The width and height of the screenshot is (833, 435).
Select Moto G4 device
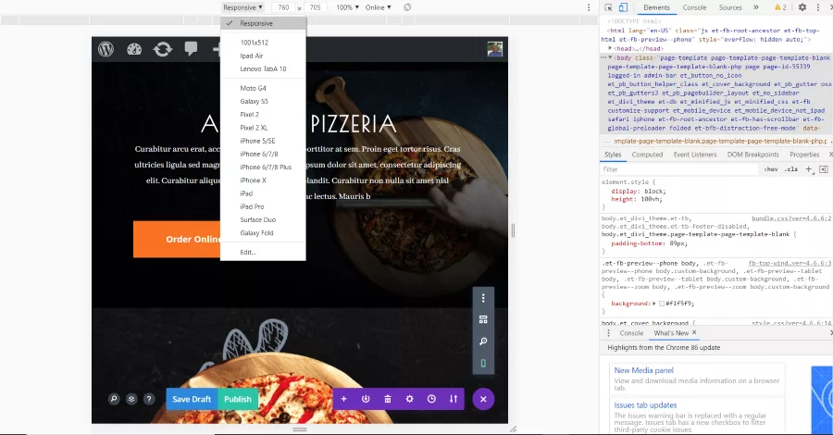pyautogui.click(x=264, y=88)
